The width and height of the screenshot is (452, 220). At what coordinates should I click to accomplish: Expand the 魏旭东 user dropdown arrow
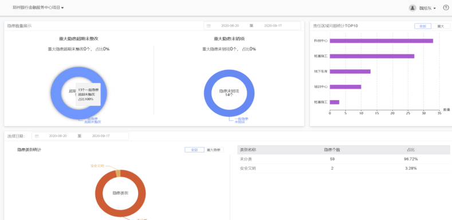434,9
